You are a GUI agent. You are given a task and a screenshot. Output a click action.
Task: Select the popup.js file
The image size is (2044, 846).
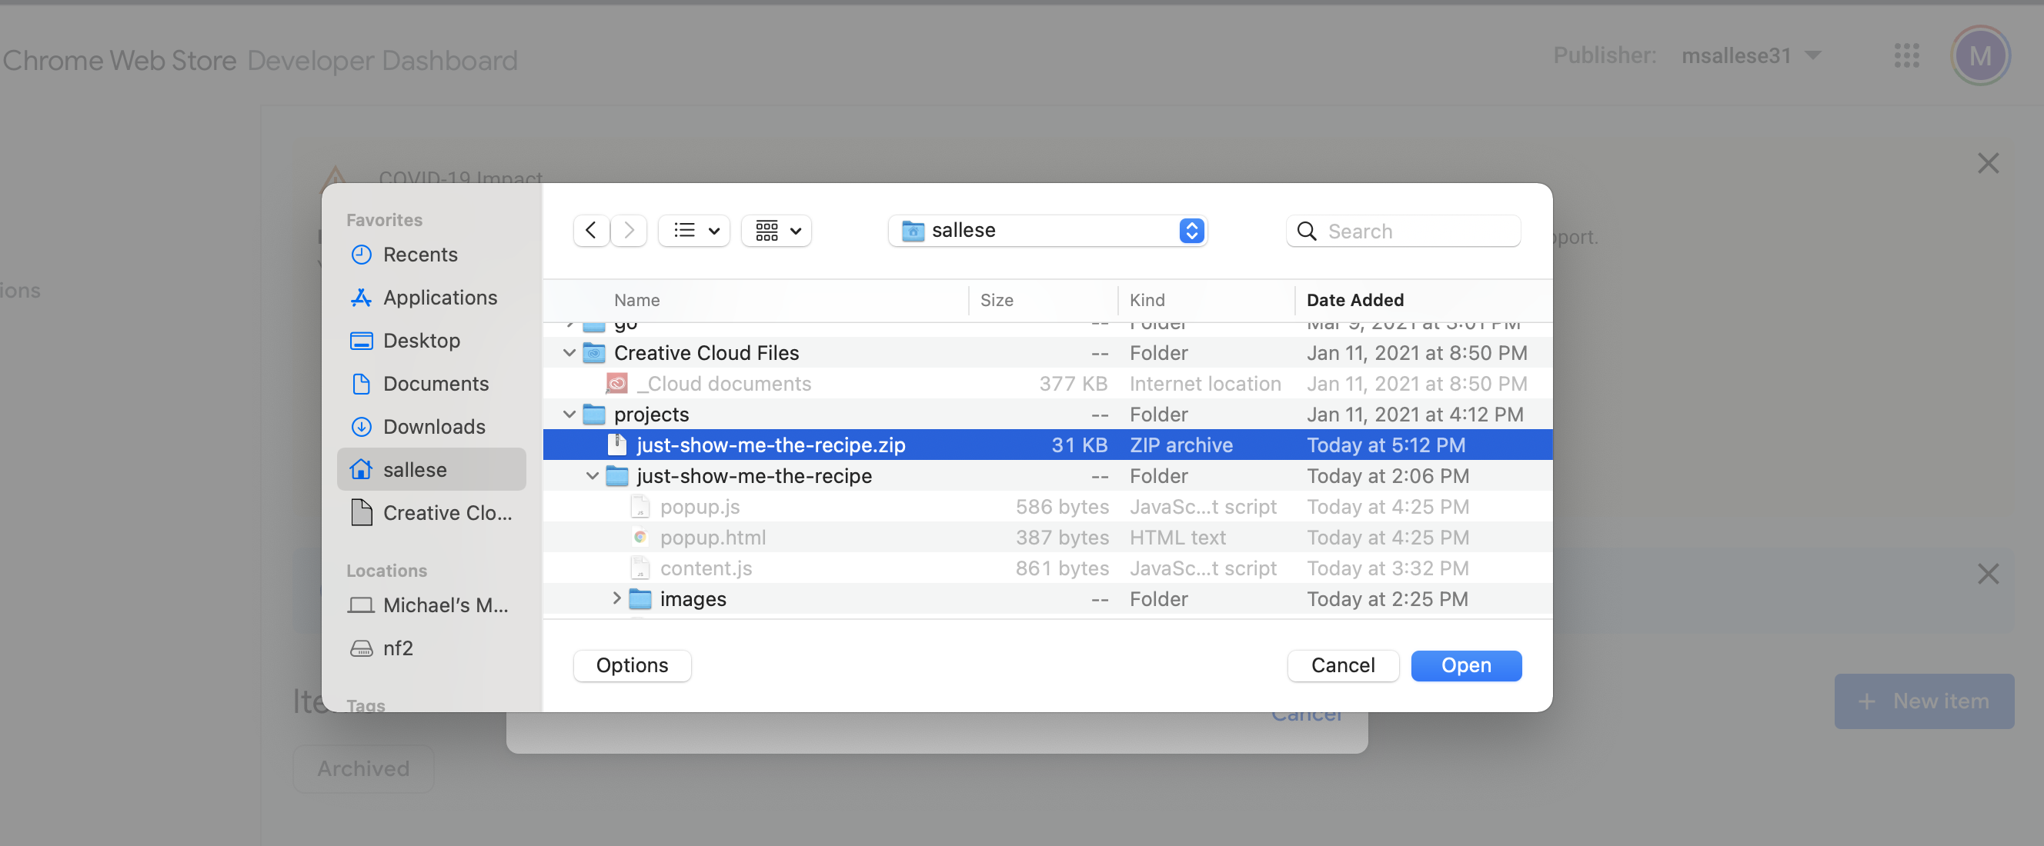coord(1047,507)
